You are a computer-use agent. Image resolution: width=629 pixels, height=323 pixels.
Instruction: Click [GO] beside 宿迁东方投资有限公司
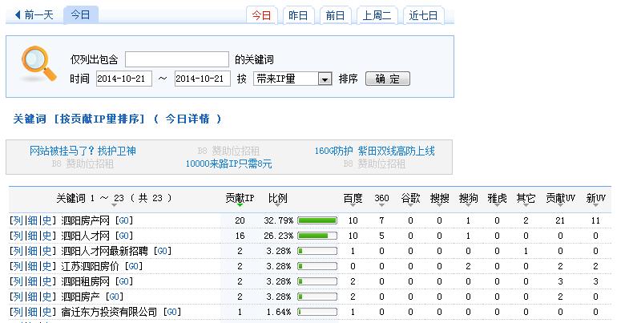click(171, 312)
